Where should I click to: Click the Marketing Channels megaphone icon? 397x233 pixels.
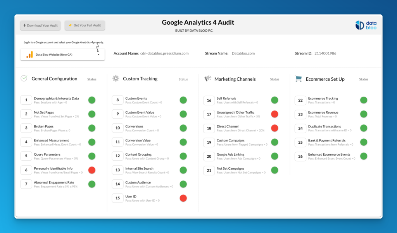tap(207, 78)
